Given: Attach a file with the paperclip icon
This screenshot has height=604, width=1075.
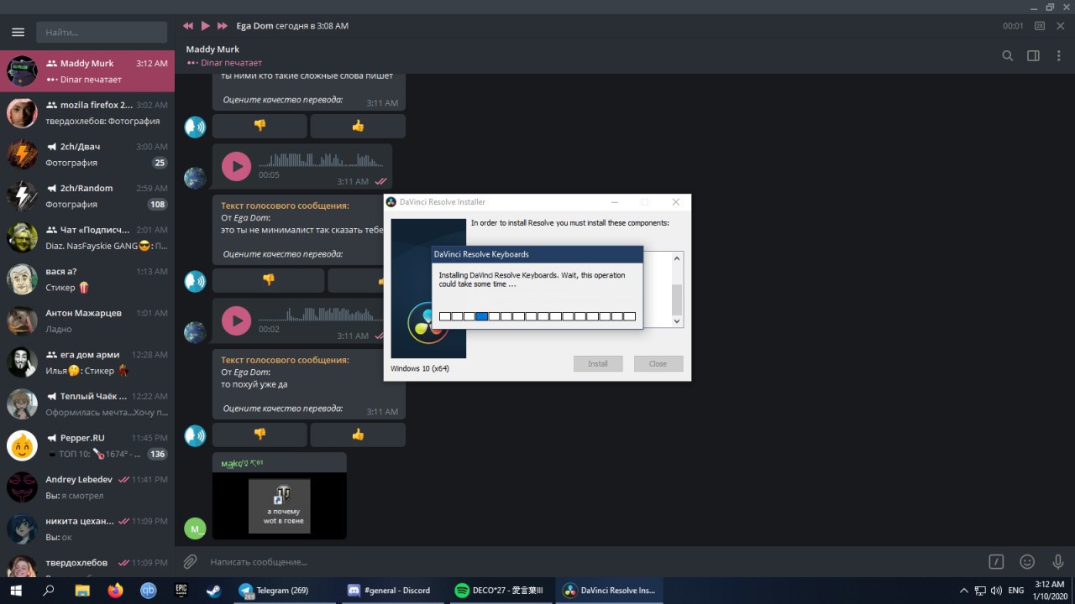Looking at the screenshot, I should pos(191,562).
